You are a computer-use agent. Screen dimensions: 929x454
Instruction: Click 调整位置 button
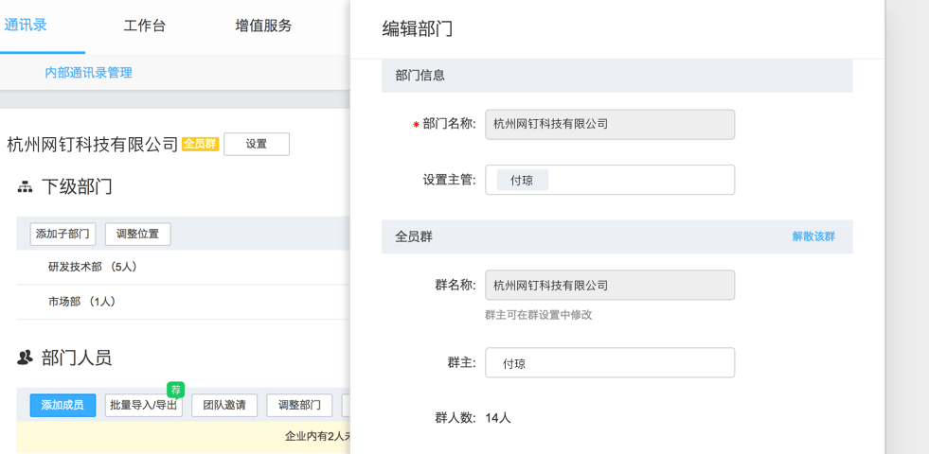(138, 234)
